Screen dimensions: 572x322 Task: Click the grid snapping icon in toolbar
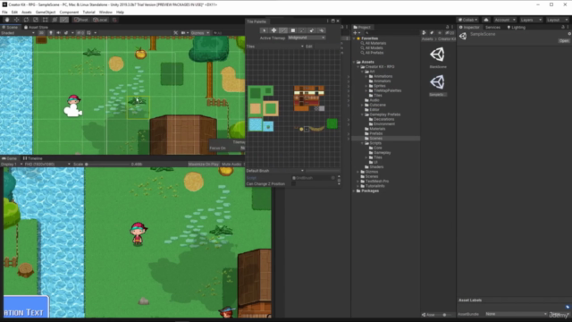click(x=114, y=20)
